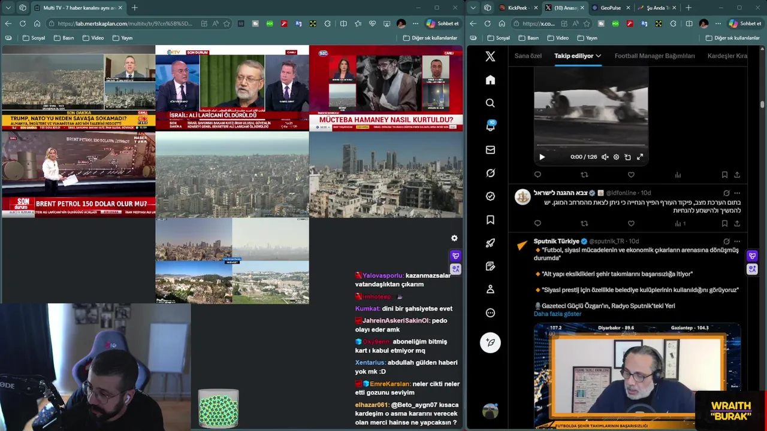The image size is (767, 431).
Task: Select the Mücteba Hamaney news stream
Action: click(386, 88)
